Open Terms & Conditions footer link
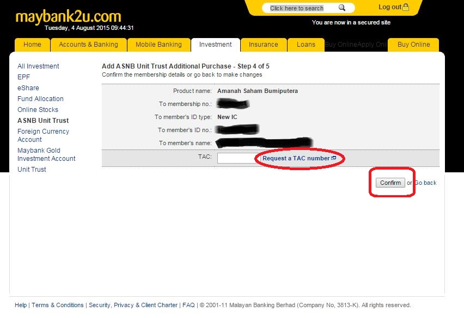464x318 pixels. point(58,305)
